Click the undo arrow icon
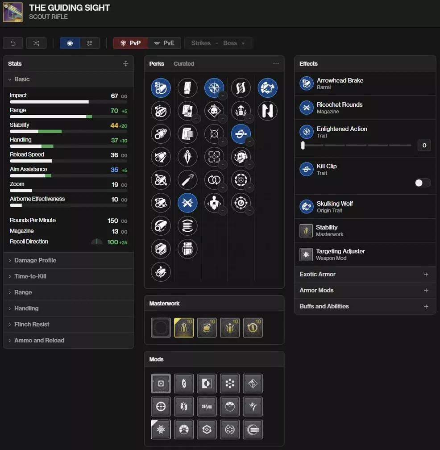 [x=13, y=43]
